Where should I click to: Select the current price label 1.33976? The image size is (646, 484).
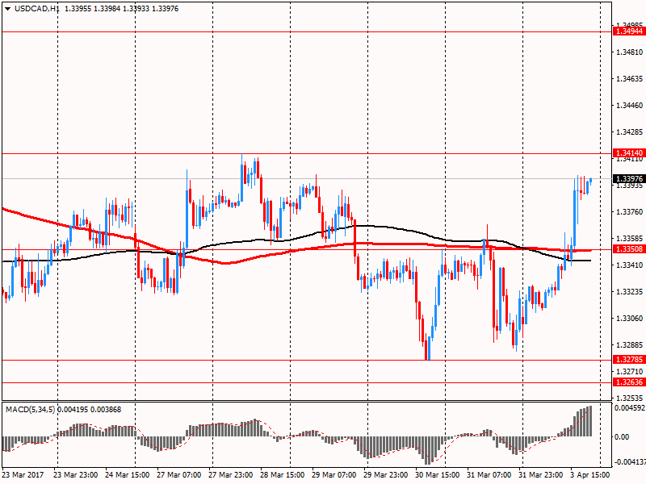[x=629, y=178]
